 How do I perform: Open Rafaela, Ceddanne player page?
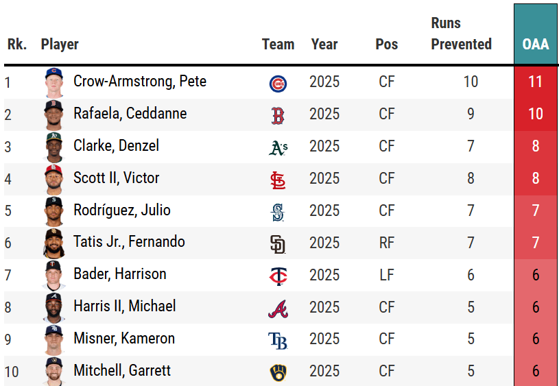coord(130,114)
